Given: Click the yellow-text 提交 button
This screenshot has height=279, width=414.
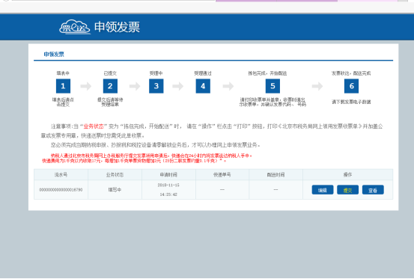Looking at the screenshot, I should (x=347, y=190).
